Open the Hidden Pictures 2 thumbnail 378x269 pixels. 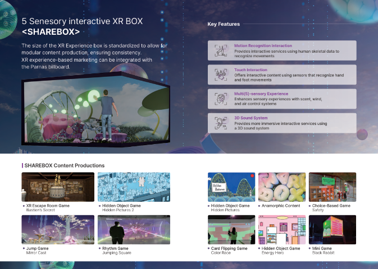tap(134, 187)
